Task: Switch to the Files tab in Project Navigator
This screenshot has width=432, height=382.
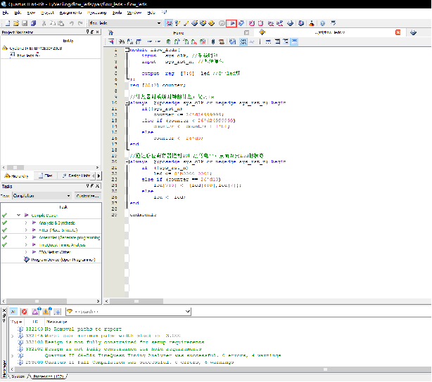Action: (x=46, y=176)
